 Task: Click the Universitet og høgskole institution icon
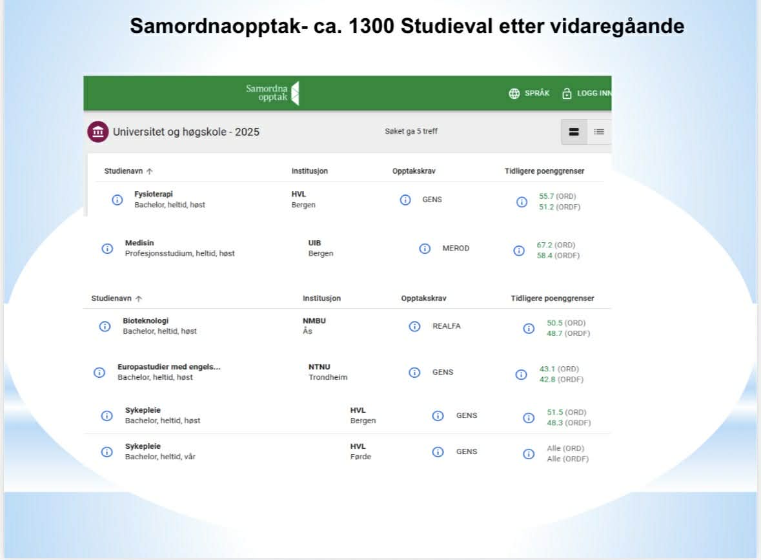pyautogui.click(x=97, y=132)
